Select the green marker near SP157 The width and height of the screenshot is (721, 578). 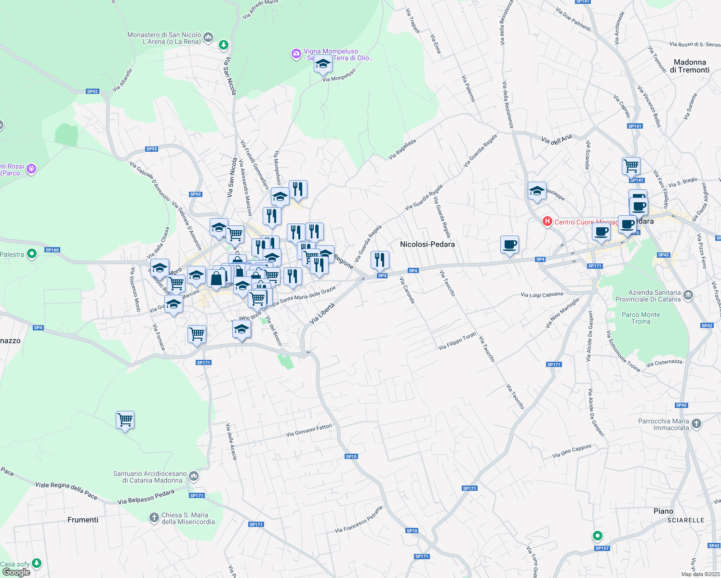tap(598, 536)
